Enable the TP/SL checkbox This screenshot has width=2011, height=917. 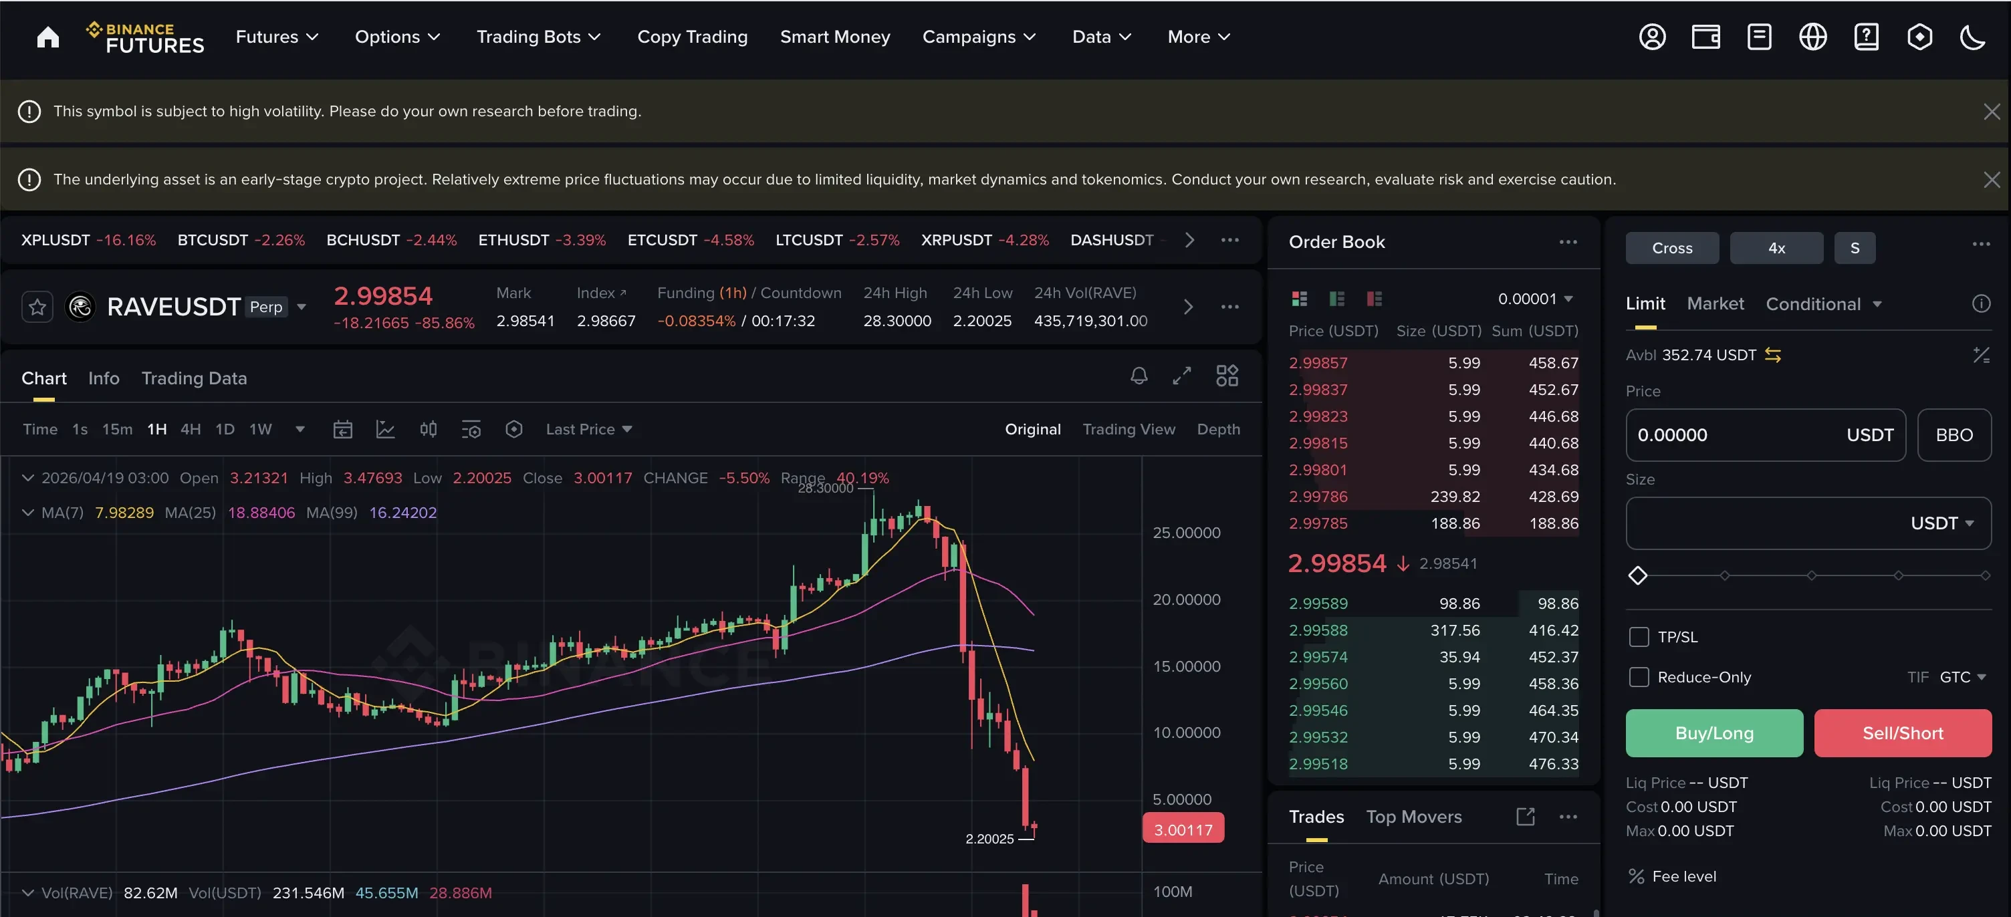pyautogui.click(x=1639, y=637)
